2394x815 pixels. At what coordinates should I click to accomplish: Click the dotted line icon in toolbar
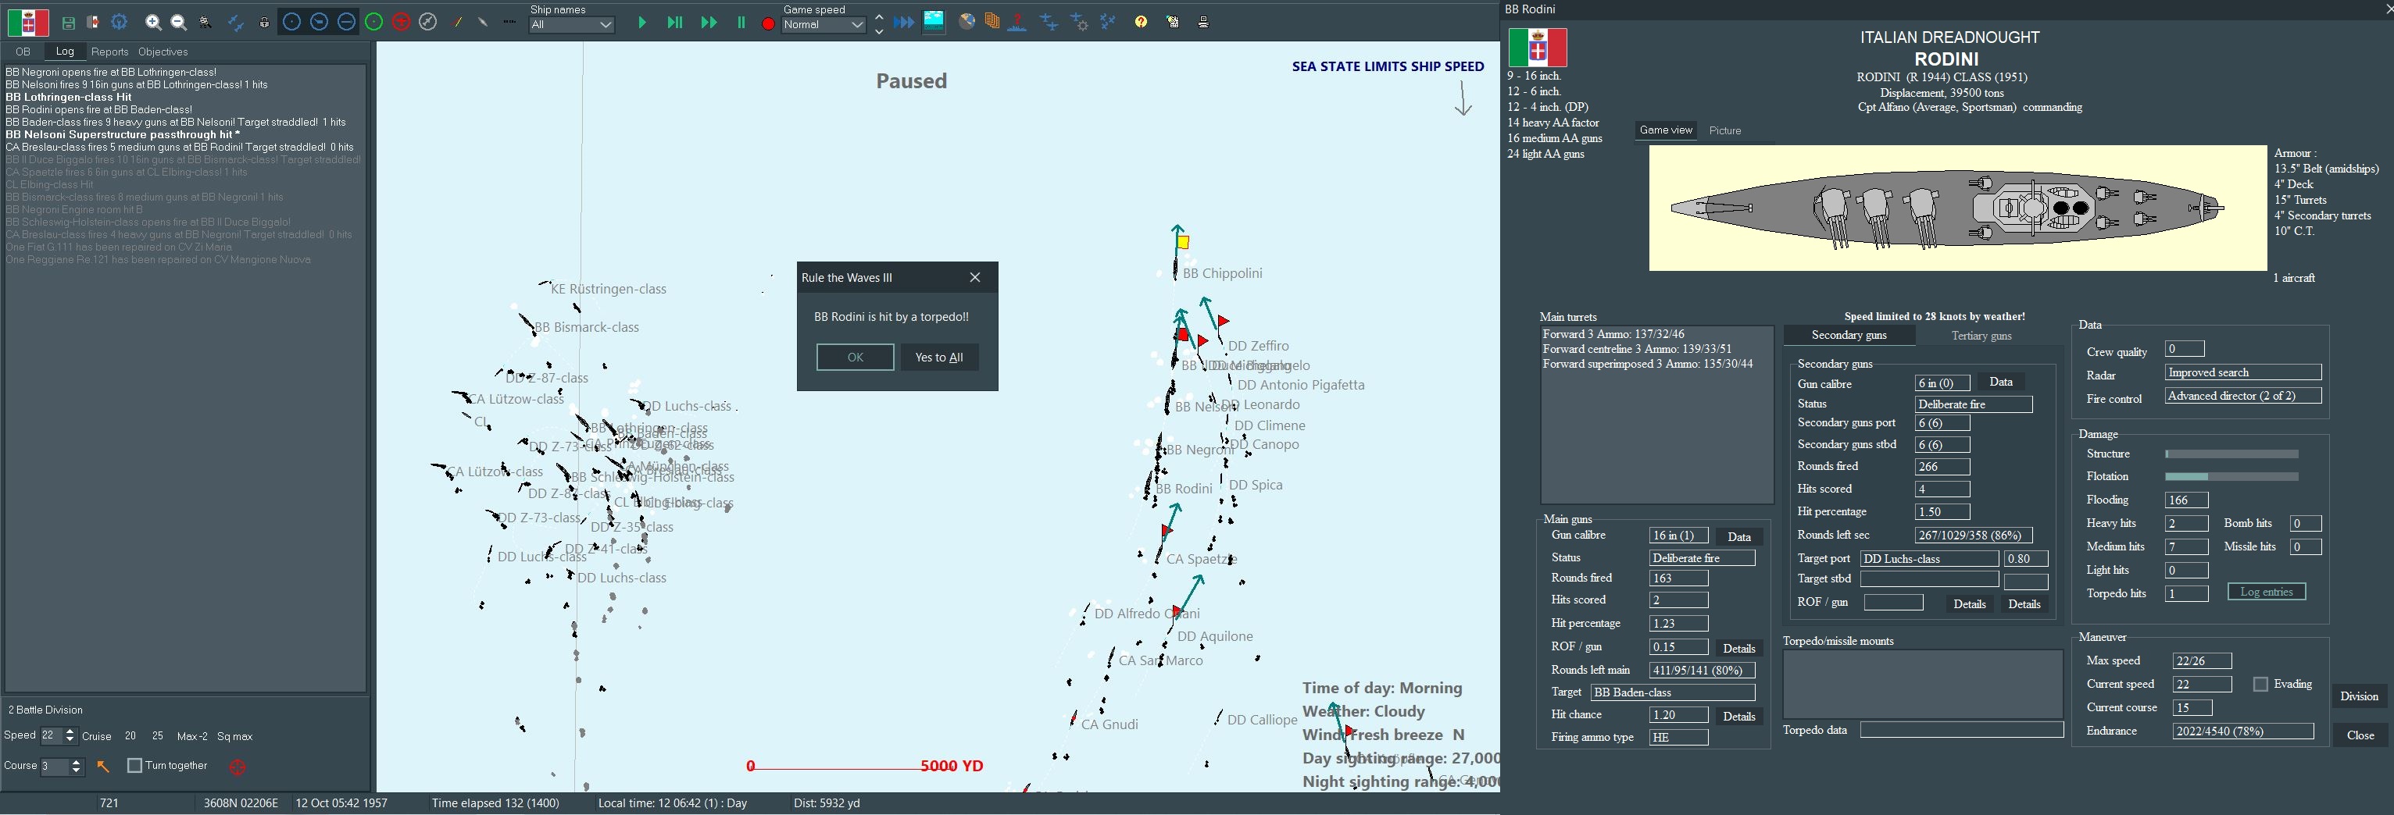pos(509,23)
